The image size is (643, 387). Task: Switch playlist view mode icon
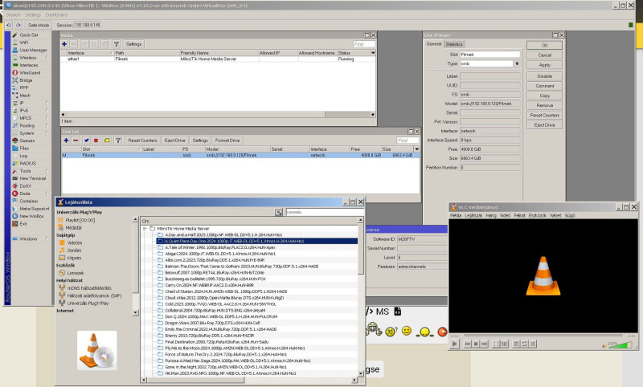[x=278, y=212]
